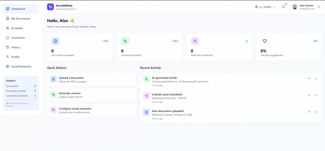Click the logout arrow icon
The image size is (325, 151).
coord(319,7)
